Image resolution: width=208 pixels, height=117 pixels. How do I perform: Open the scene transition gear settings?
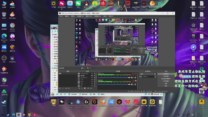(x=155, y=74)
